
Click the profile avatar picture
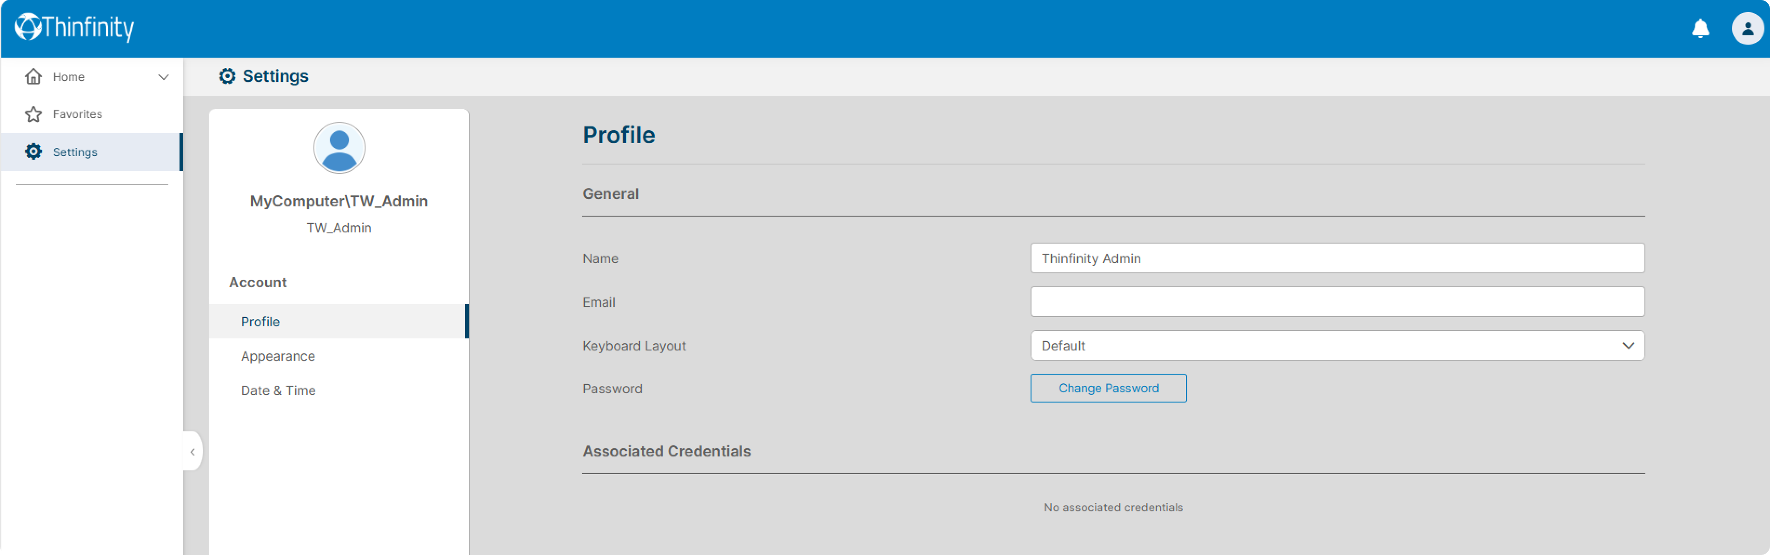pos(339,148)
